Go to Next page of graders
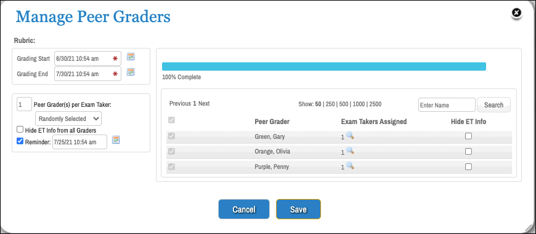 [x=204, y=104]
